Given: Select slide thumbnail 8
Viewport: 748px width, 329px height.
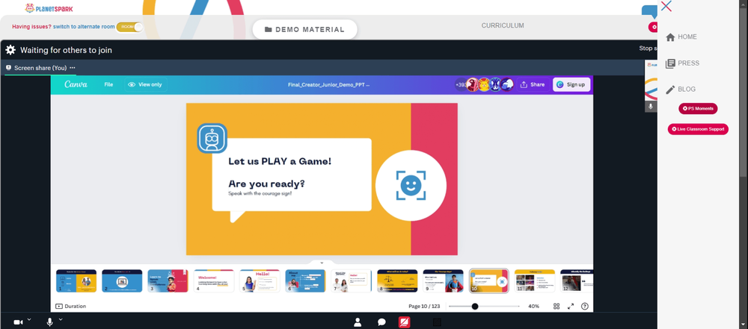Looking at the screenshot, I should tap(397, 281).
